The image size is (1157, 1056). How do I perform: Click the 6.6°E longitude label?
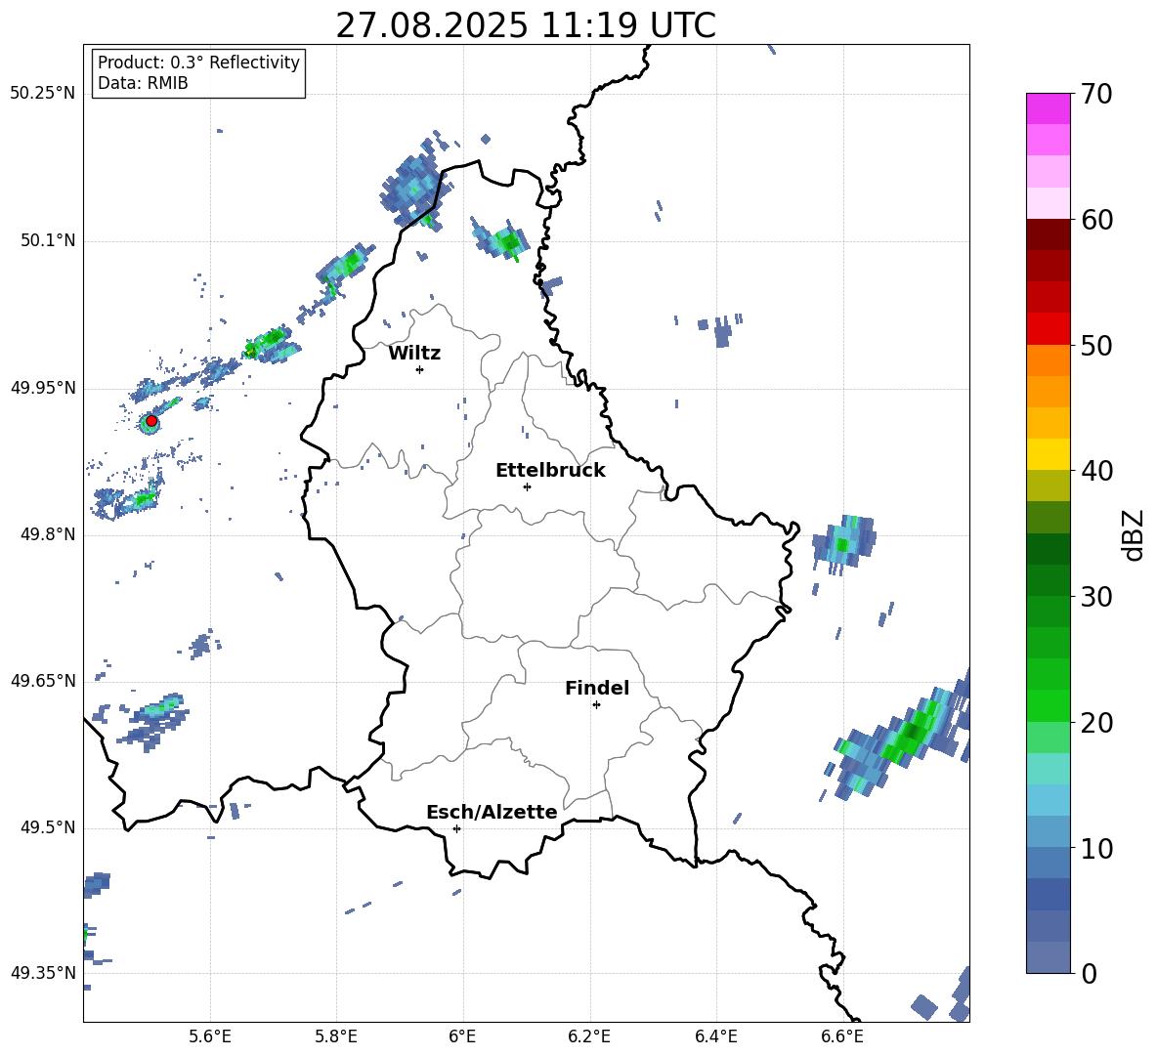842,1036
